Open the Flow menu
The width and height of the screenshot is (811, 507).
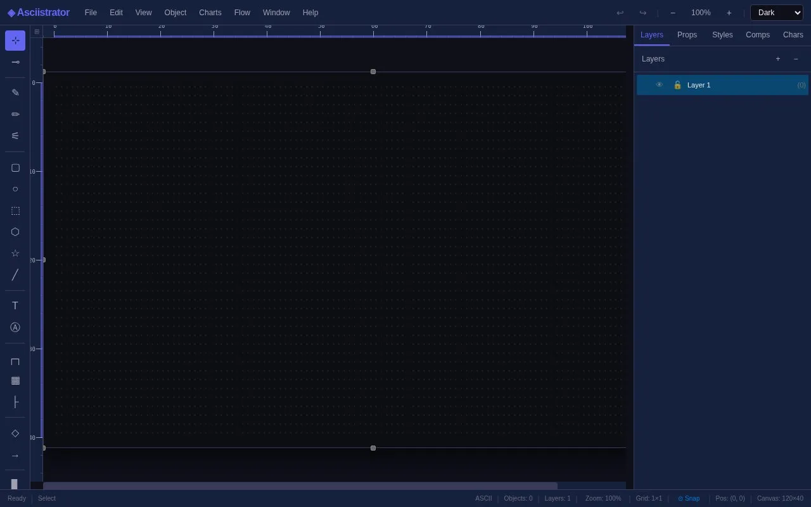click(242, 13)
